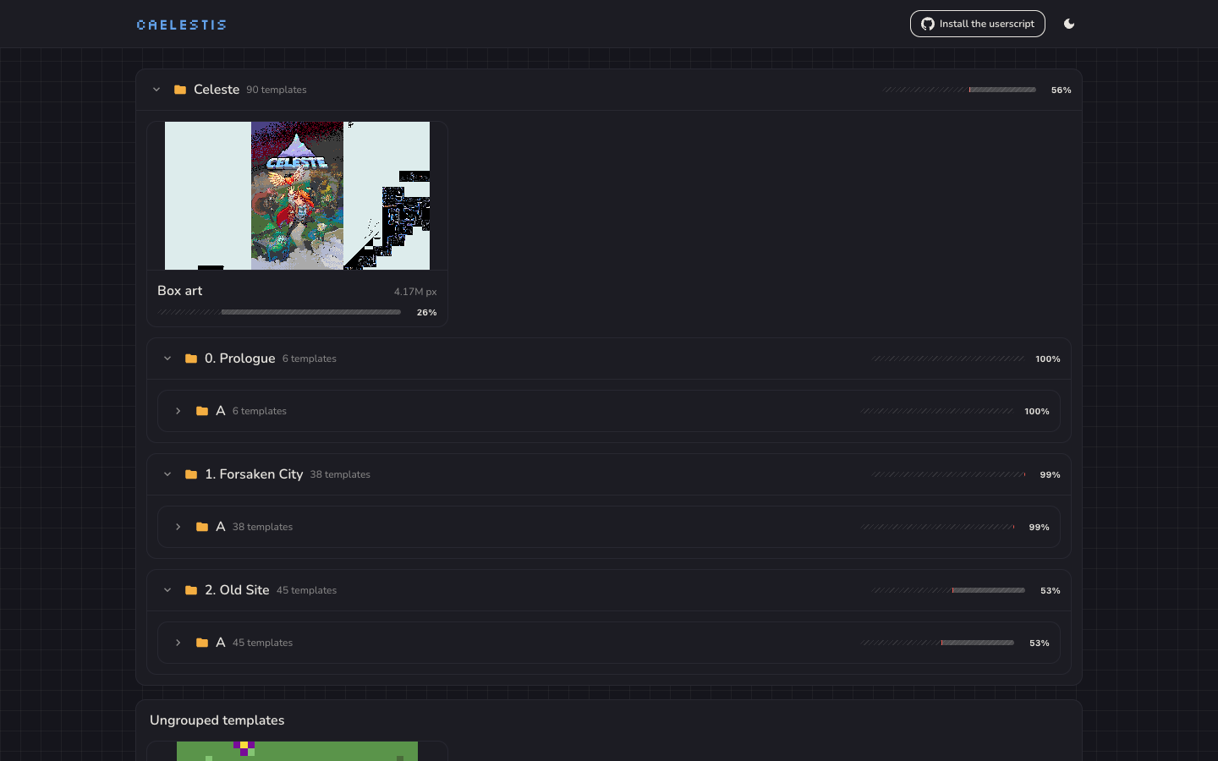Click Install the userscript button
Screen dimensions: 1218x761
coord(977,24)
